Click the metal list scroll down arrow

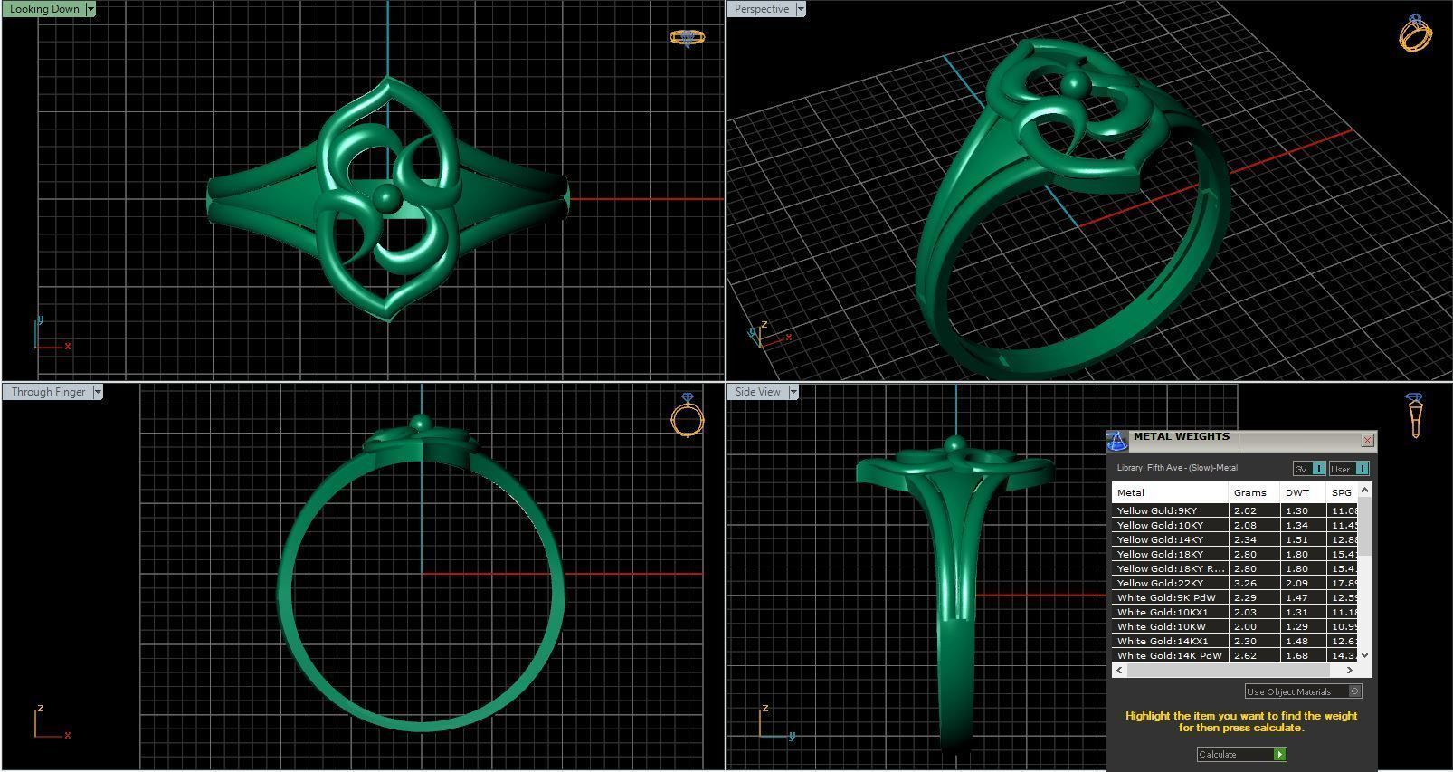tap(1365, 655)
